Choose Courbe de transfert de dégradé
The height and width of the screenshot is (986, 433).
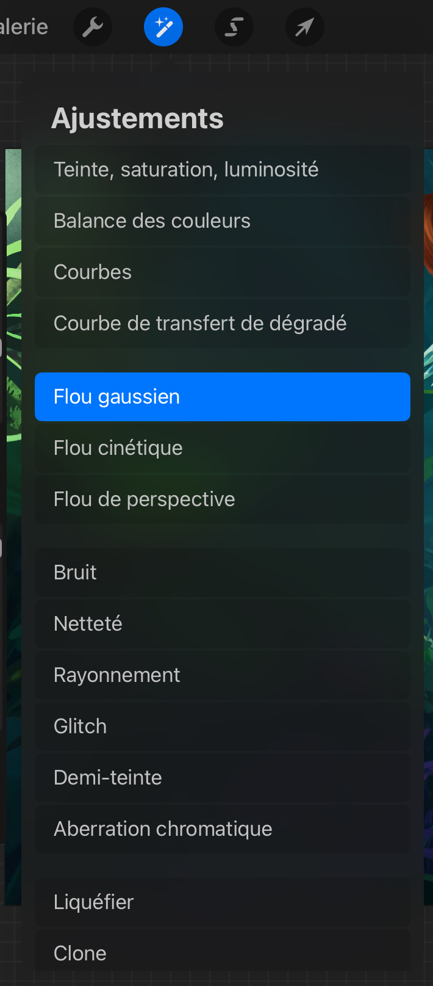tap(223, 324)
